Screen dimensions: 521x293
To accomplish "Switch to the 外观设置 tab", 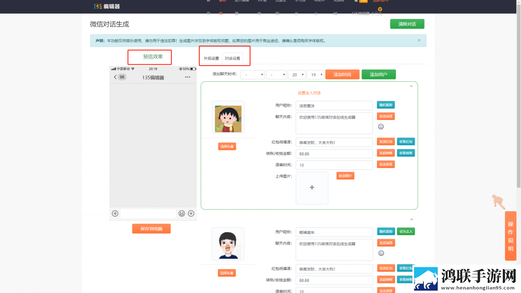I will tap(211, 58).
